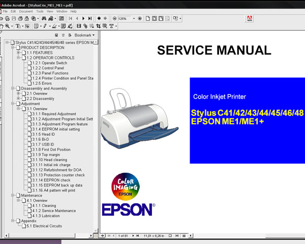Image resolution: width=305 pixels, height=244 pixels.
Task: Toggle the navigation pane toolbar icon
Action: pos(62,18)
